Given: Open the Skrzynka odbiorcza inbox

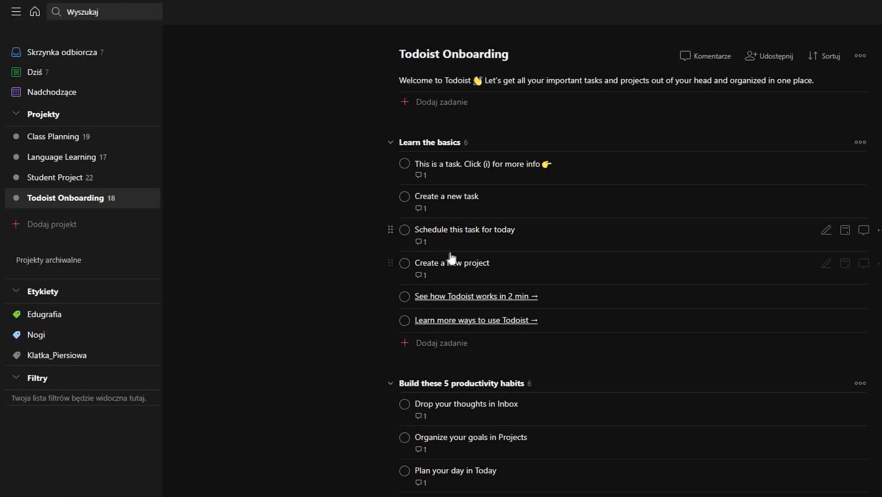Looking at the screenshot, I should pos(61,53).
